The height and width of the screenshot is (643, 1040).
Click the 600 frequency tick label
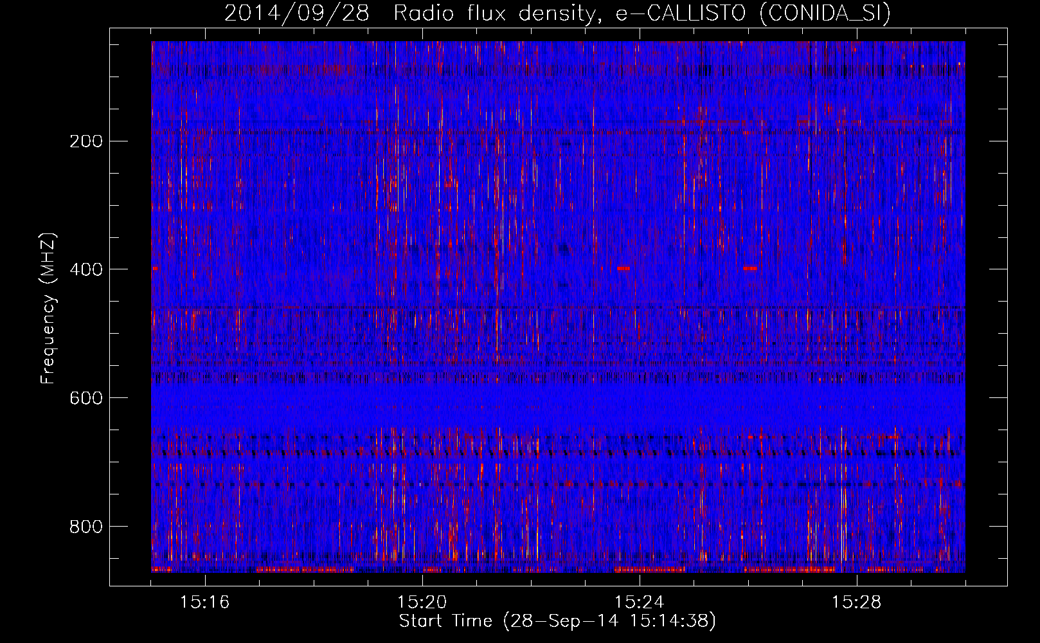[x=85, y=398]
